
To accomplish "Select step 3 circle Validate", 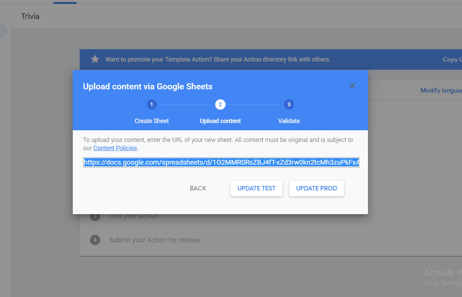I will [289, 104].
